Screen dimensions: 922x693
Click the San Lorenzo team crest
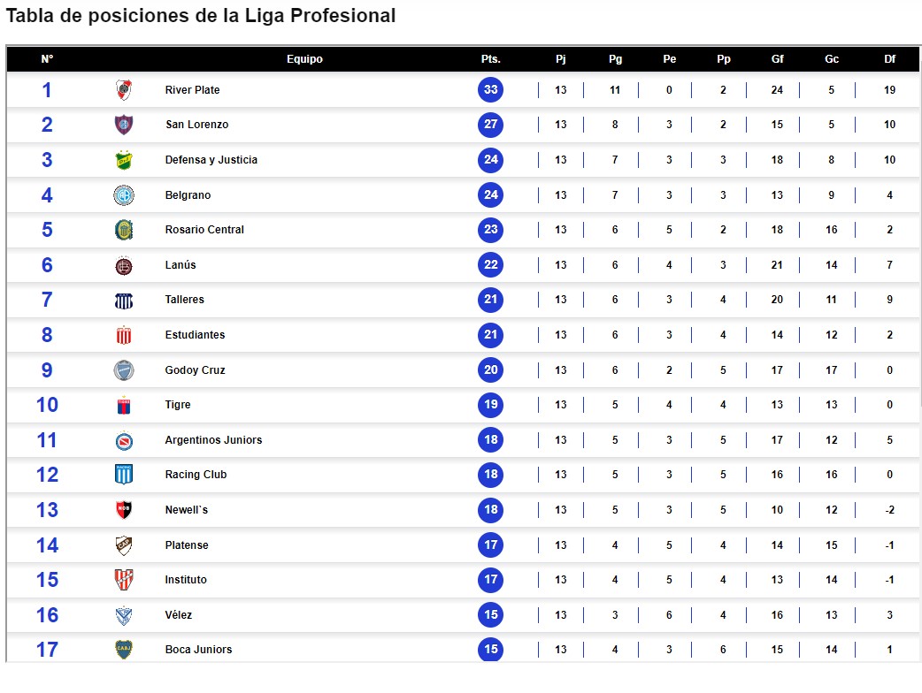click(124, 125)
